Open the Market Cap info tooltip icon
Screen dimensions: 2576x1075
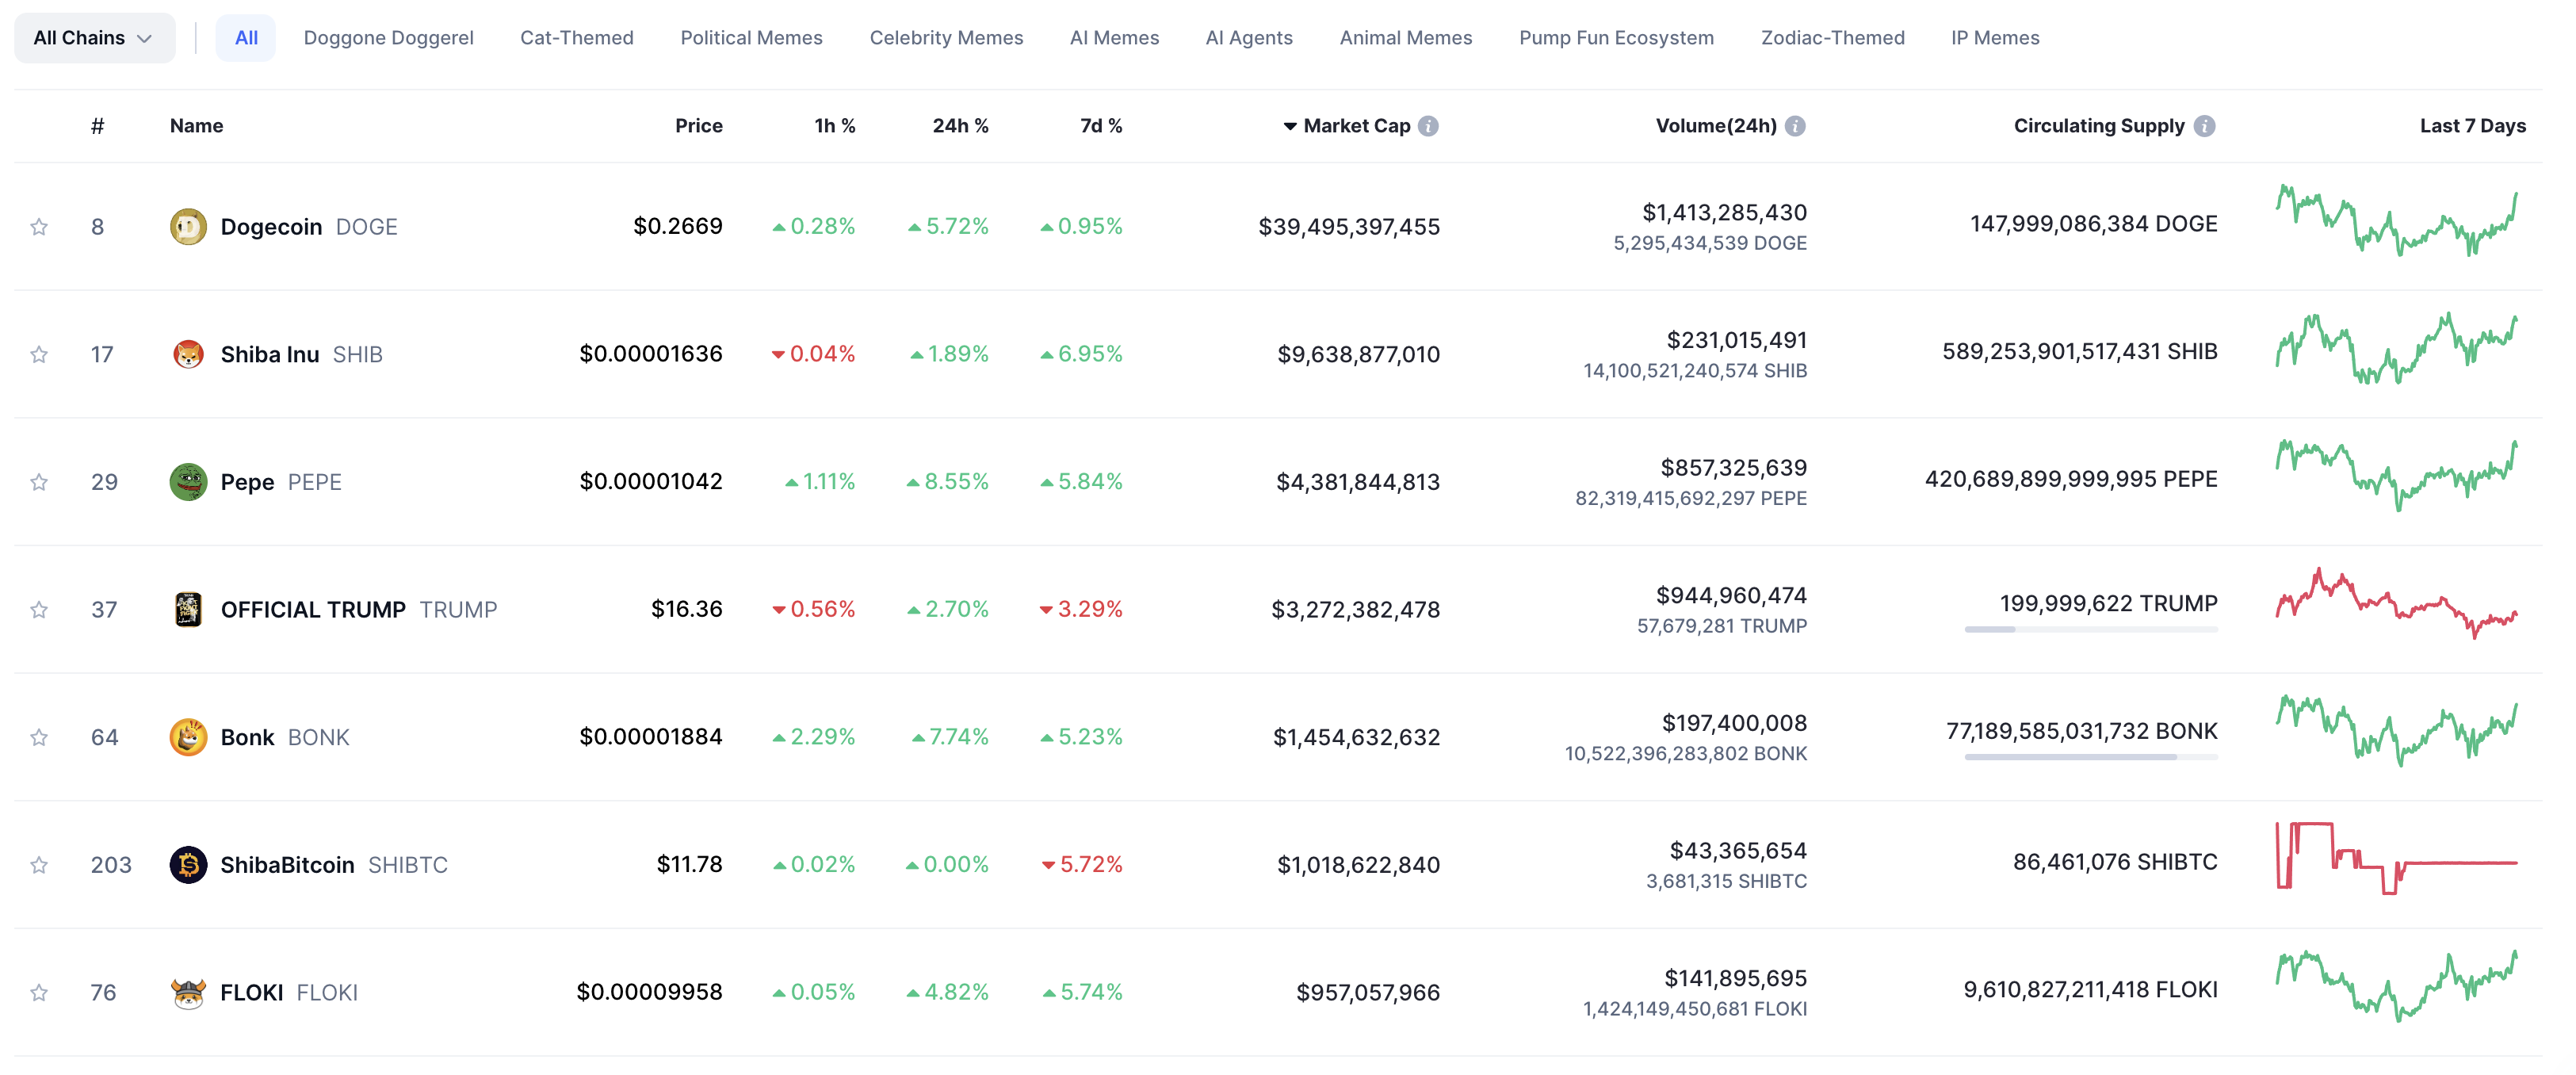point(1430,126)
